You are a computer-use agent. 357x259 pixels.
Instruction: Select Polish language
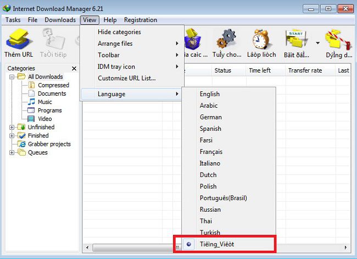[x=229, y=186]
